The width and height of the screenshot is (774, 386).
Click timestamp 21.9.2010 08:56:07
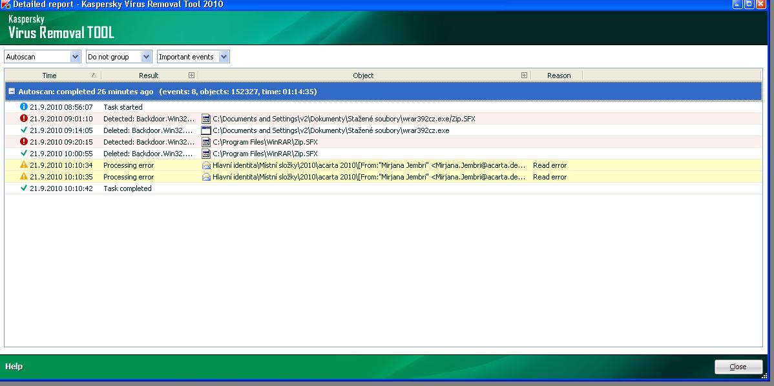click(61, 107)
